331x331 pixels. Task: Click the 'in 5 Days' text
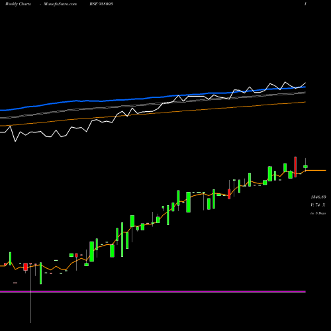pos(318,213)
